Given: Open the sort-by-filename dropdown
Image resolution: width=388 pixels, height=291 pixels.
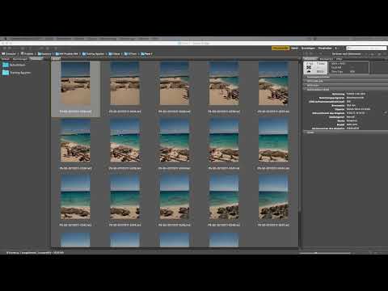Looking at the screenshot, I should 347,54.
